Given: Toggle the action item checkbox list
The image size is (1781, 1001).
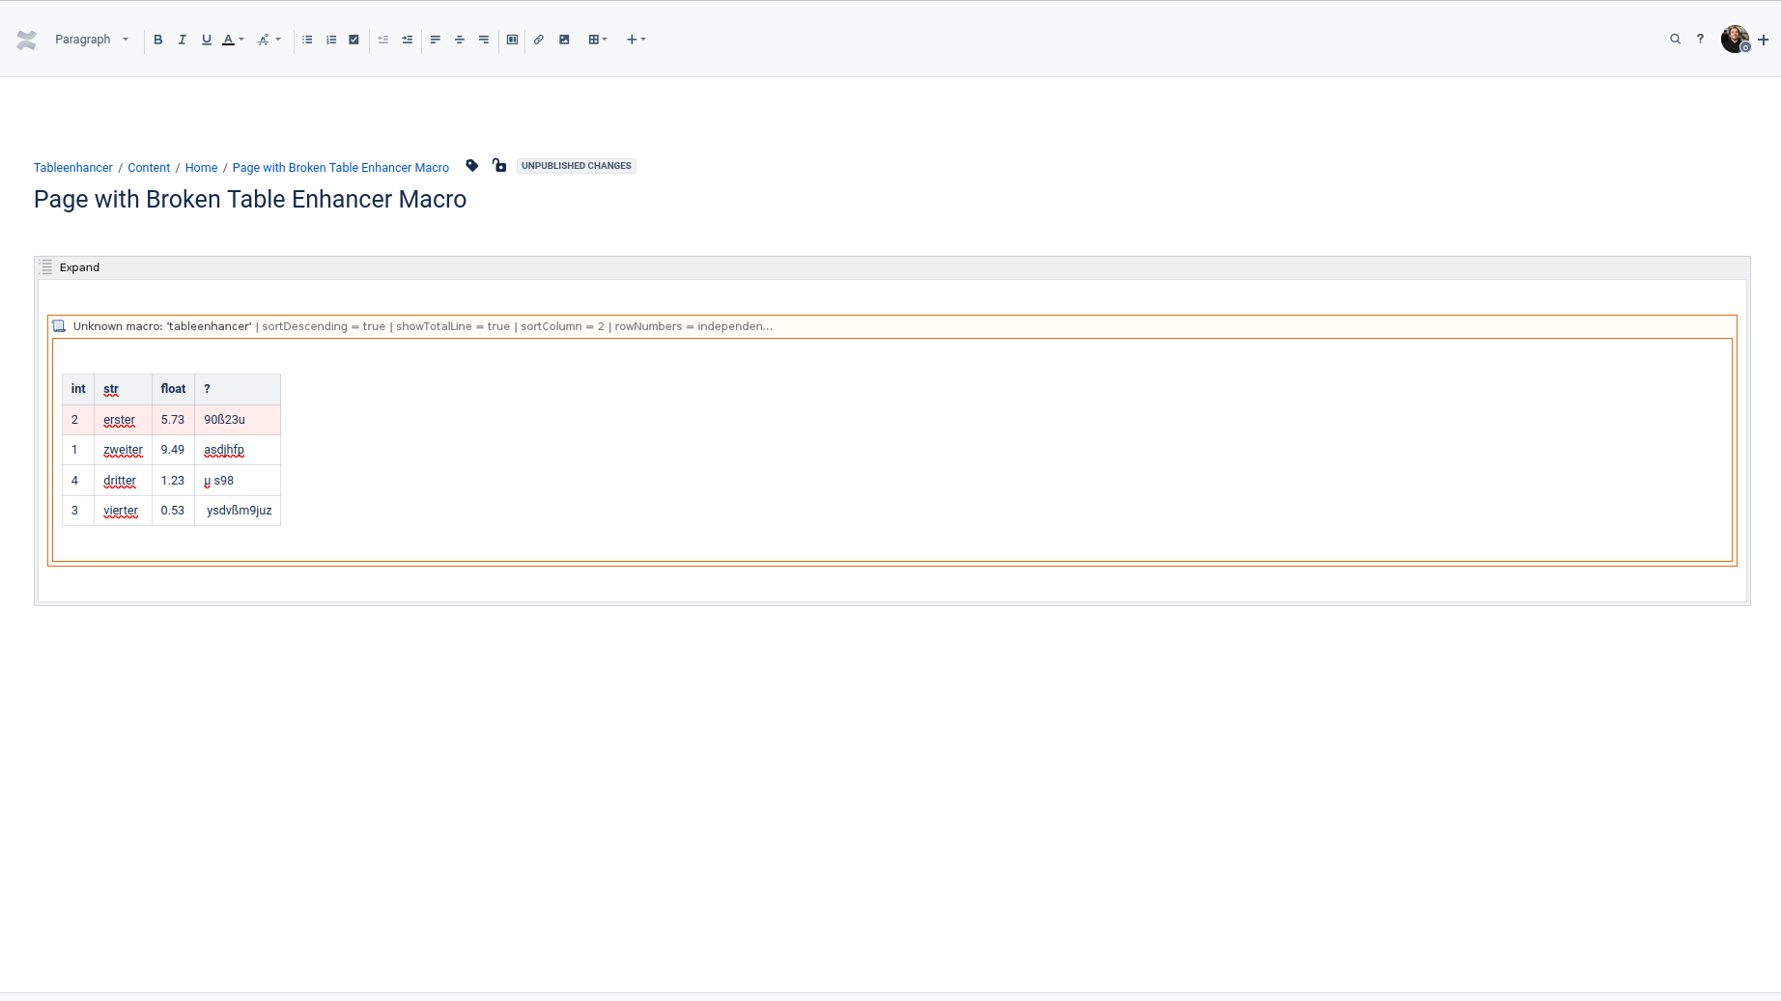Looking at the screenshot, I should [353, 40].
